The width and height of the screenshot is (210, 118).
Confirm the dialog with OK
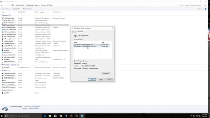tap(92, 79)
